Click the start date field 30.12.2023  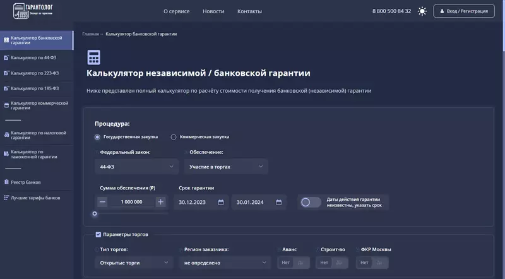(201, 203)
